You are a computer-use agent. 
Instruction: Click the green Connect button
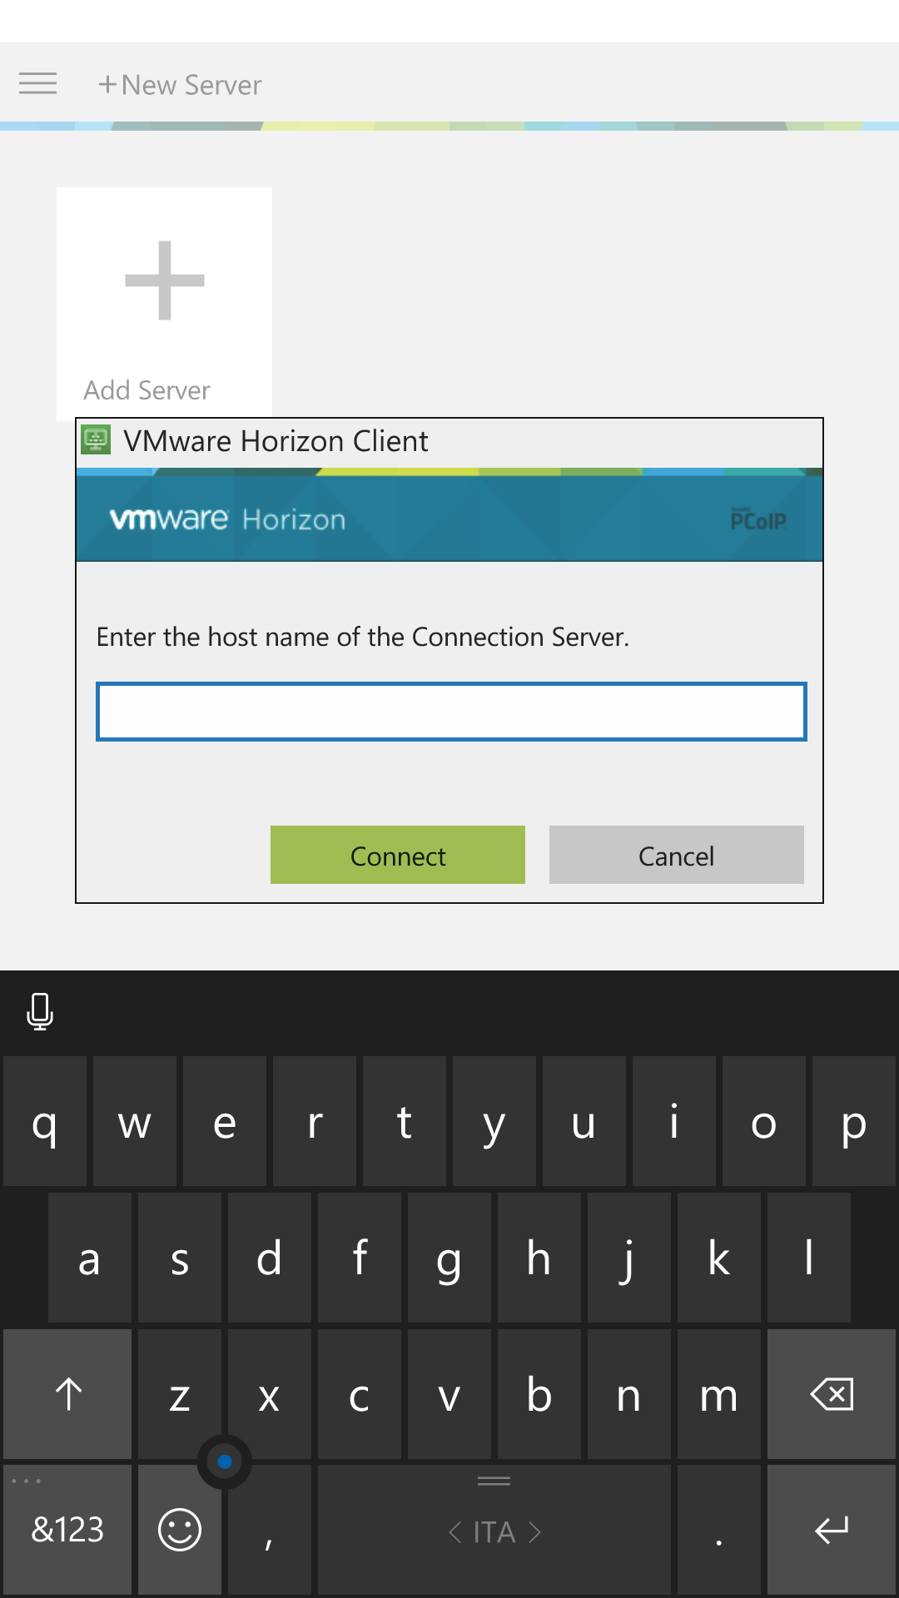(x=398, y=855)
